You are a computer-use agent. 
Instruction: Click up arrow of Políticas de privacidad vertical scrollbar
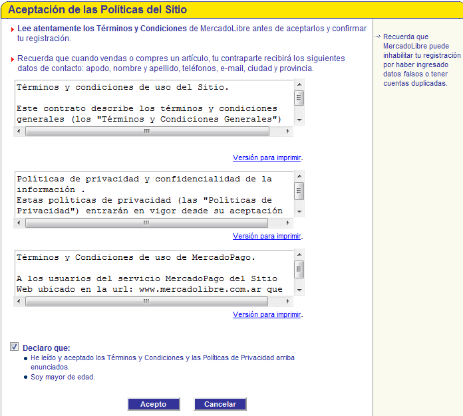click(x=299, y=176)
